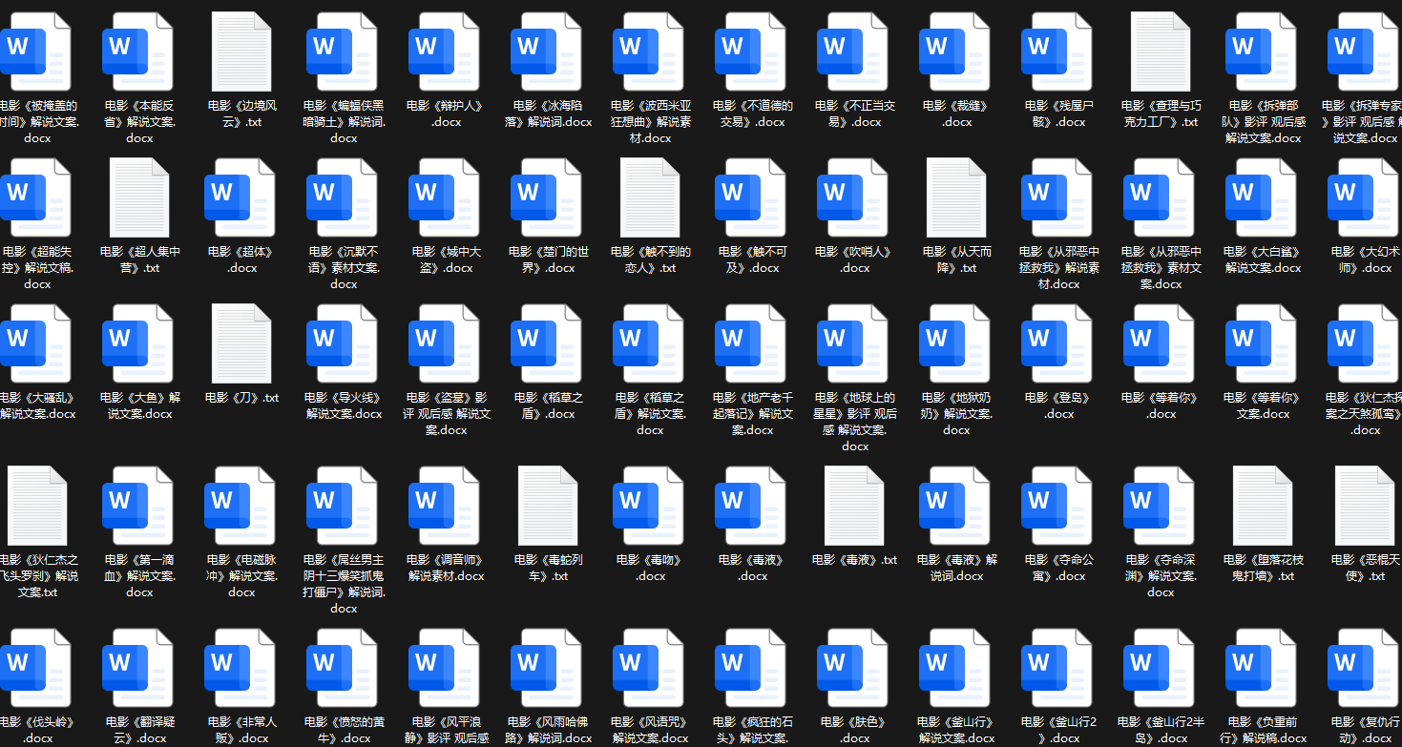This screenshot has width=1402, height=747.
Task: Select the 《裁缝》.docx Word file
Action: tap(956, 51)
